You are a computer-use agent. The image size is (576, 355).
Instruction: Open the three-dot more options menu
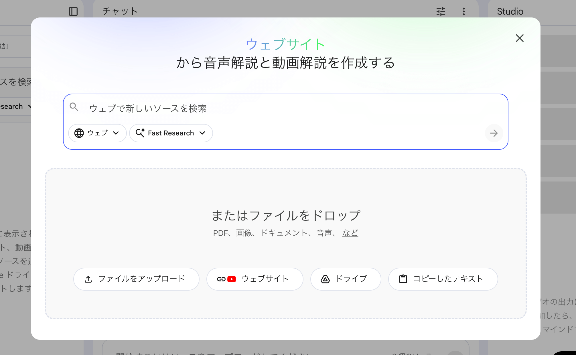point(464,11)
